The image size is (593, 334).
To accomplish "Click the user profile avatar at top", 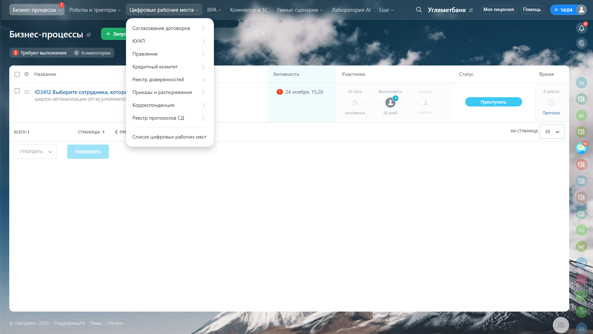I will pos(581,10).
